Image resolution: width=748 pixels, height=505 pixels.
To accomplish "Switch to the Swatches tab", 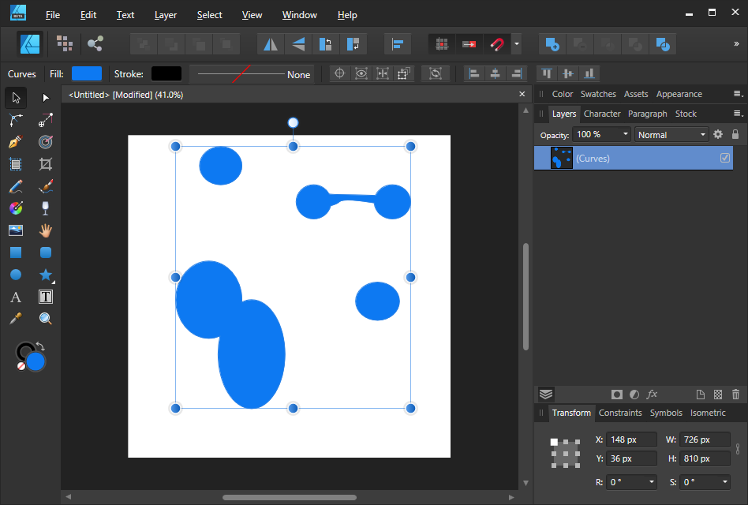I will click(598, 93).
